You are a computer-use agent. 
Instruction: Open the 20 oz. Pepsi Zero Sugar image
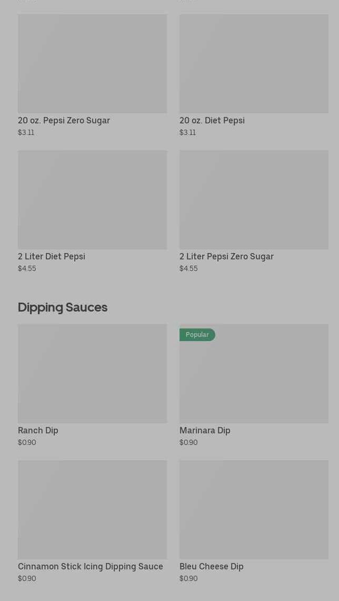[x=92, y=63]
